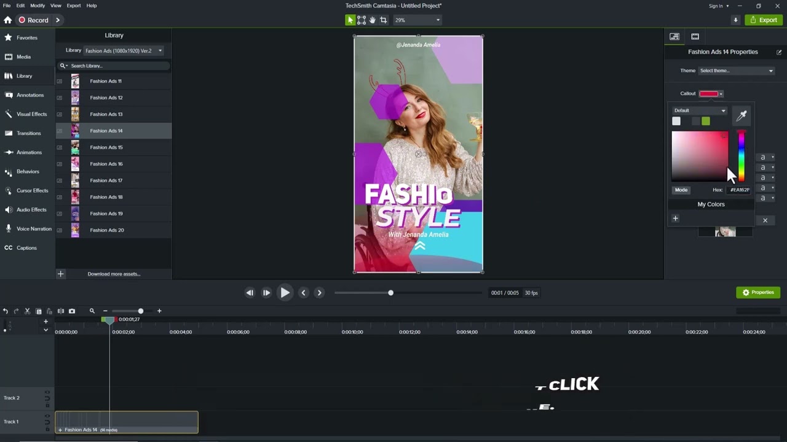Open the Modify menu
The width and height of the screenshot is (787, 442).
click(38, 6)
